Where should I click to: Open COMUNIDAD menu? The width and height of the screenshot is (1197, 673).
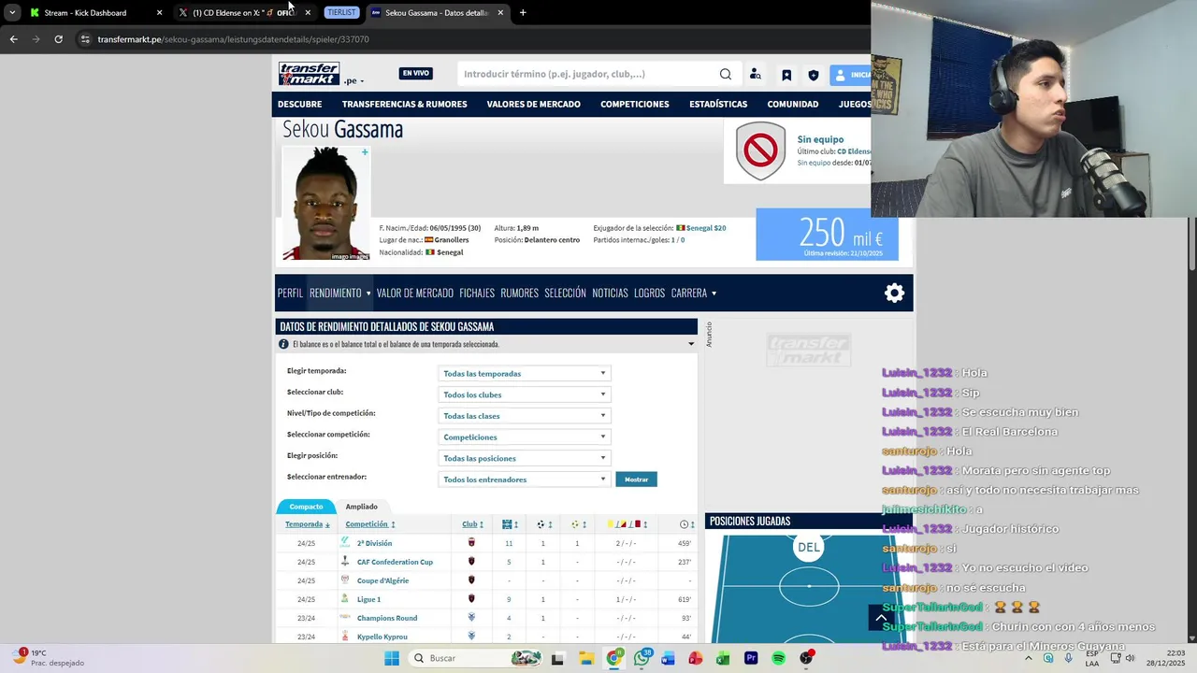coord(793,104)
